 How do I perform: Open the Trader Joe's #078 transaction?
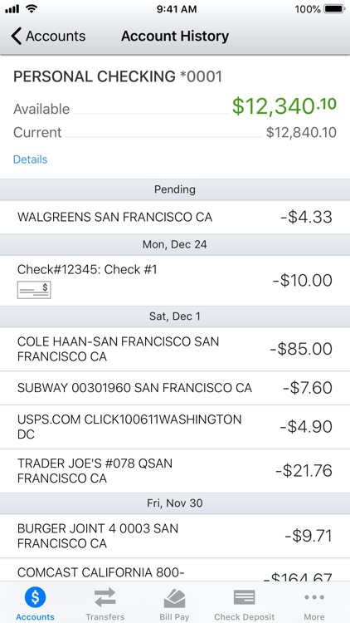click(175, 471)
